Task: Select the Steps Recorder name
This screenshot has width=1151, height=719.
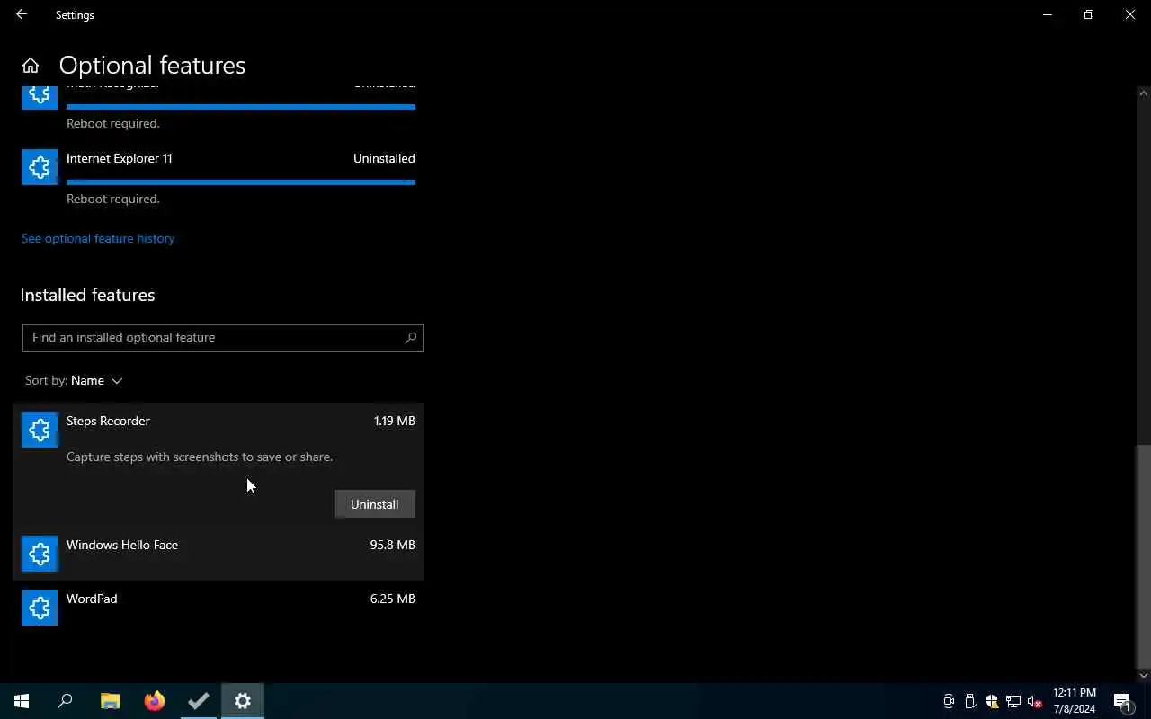Action: point(108,421)
